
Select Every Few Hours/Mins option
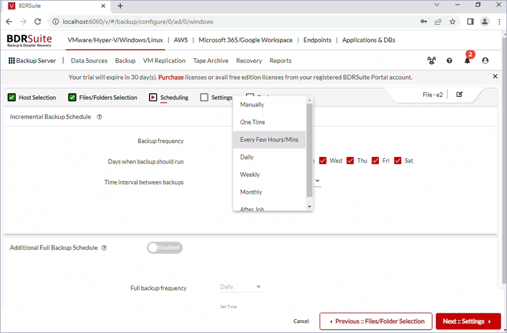269,139
